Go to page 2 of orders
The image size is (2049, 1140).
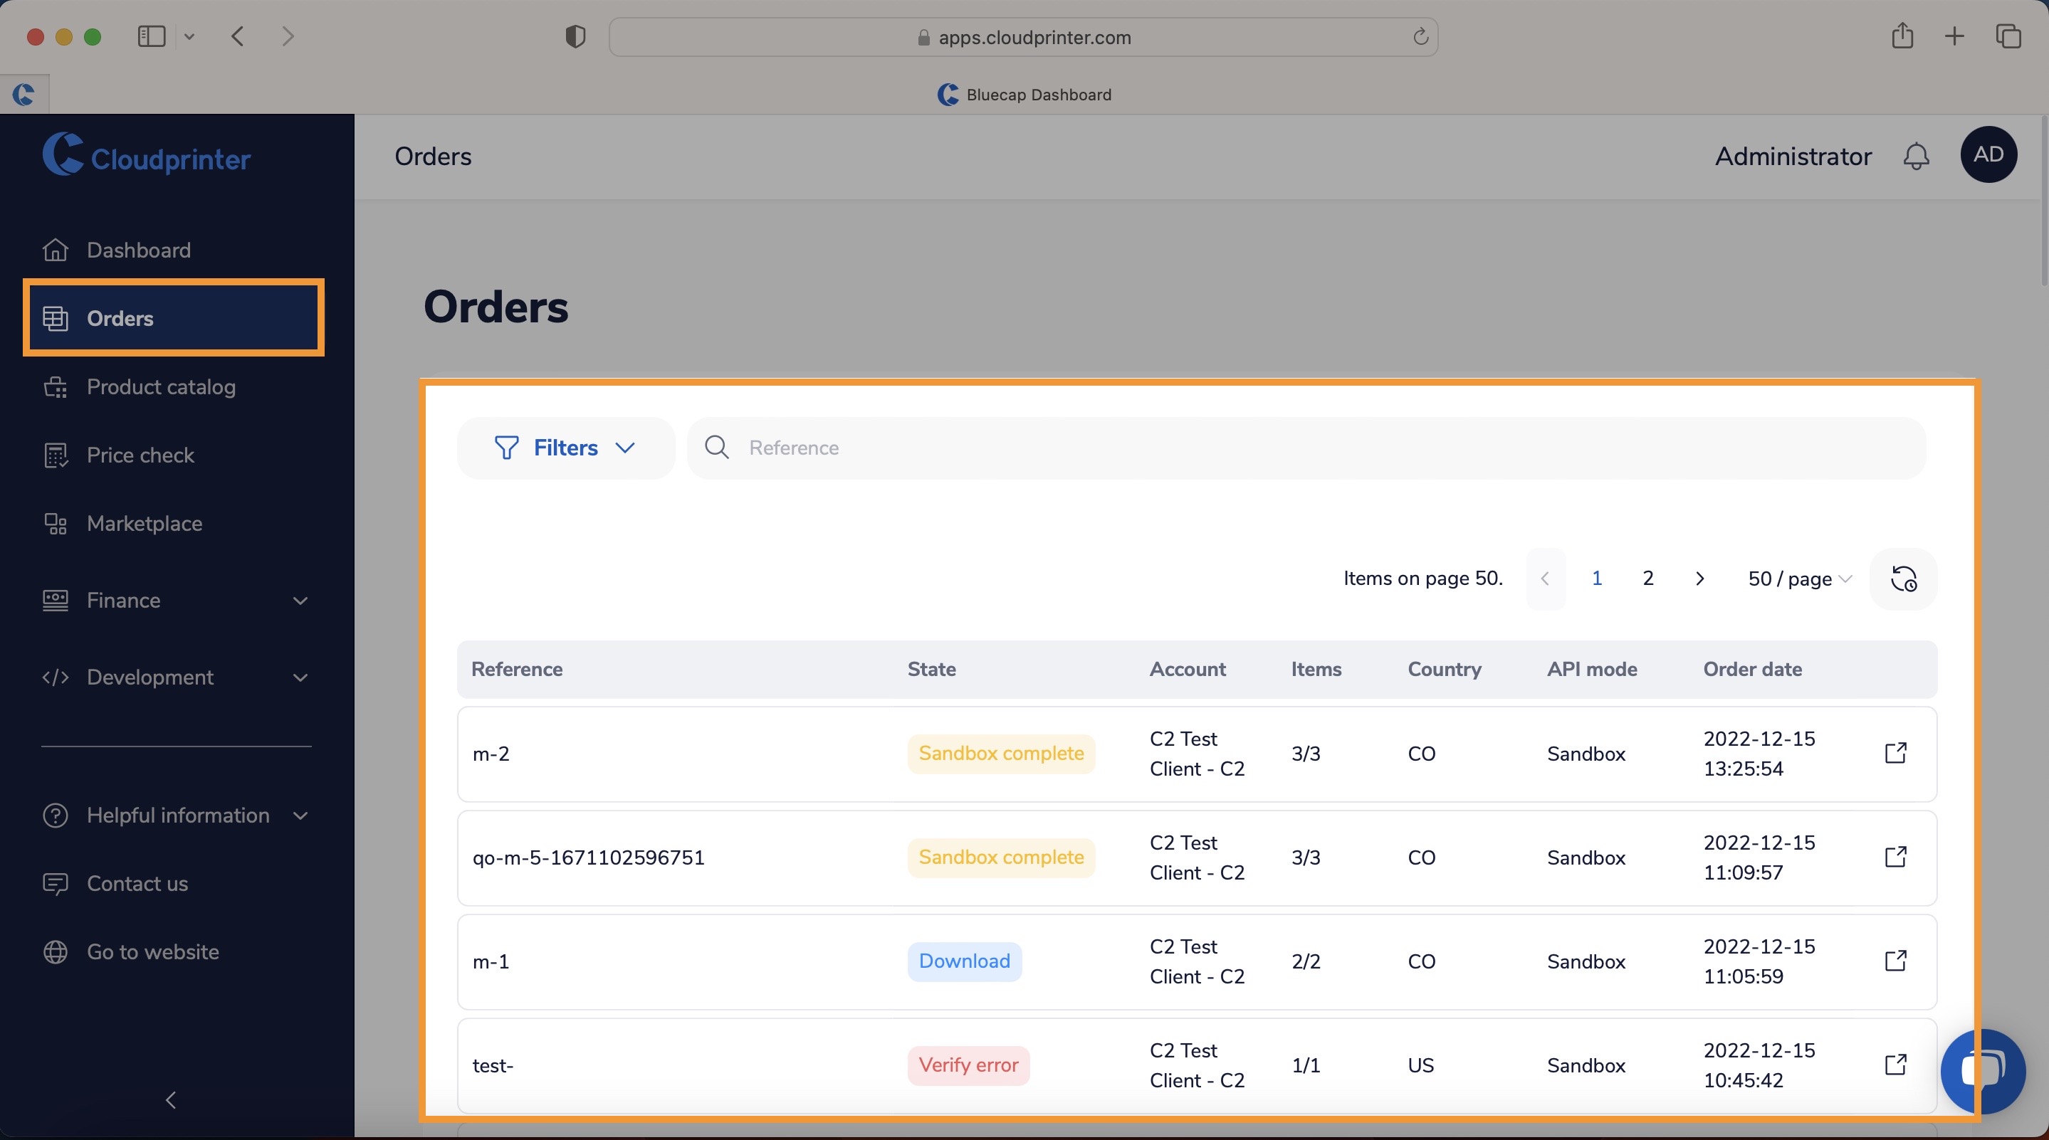pos(1647,578)
